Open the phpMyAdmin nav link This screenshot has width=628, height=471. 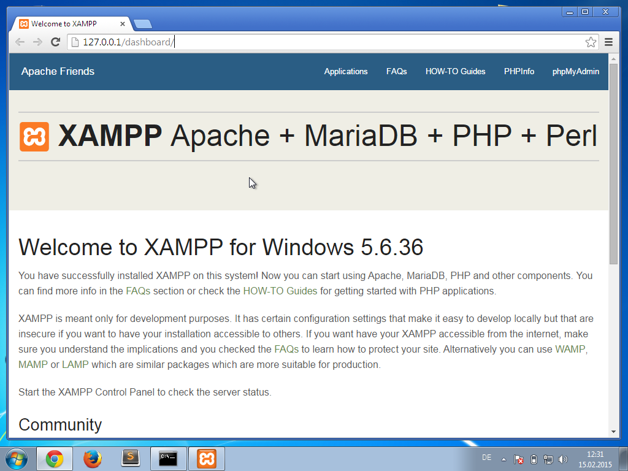(x=575, y=71)
